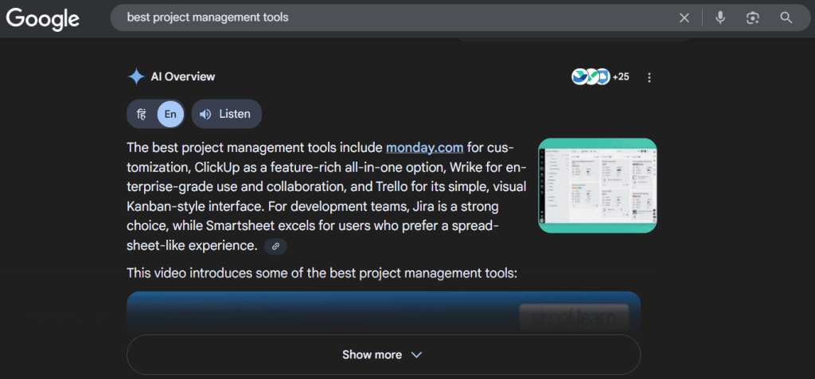Image resolution: width=815 pixels, height=379 pixels.
Task: Open Google Lens image search
Action: 753,18
